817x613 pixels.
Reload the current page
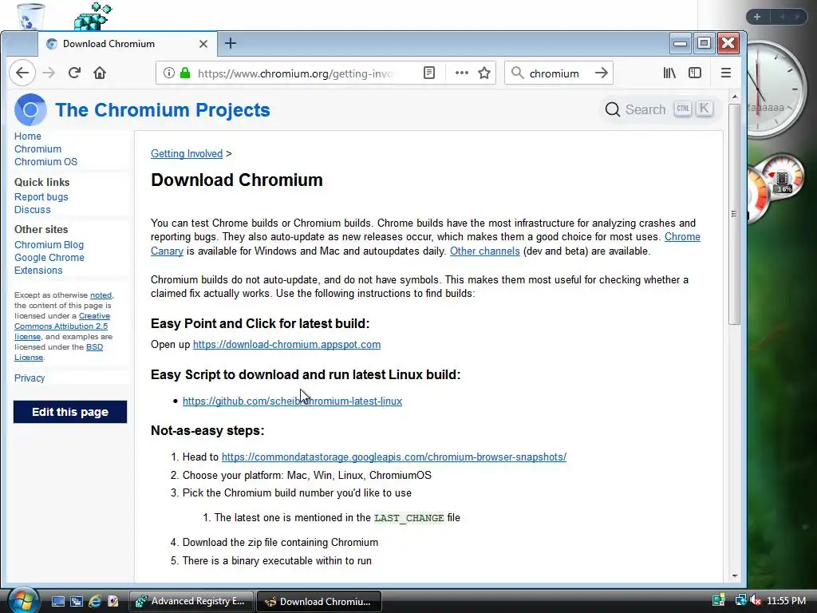[74, 73]
